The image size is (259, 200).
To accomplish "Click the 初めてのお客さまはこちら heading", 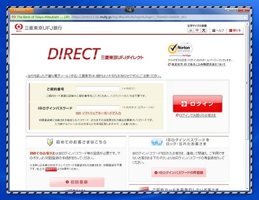I will [81, 142].
